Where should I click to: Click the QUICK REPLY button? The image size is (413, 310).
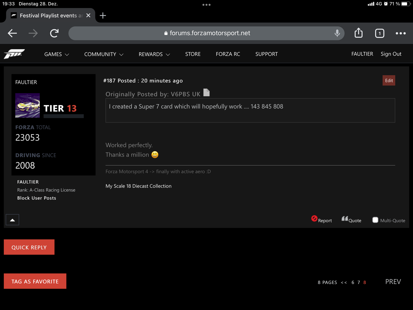click(29, 247)
